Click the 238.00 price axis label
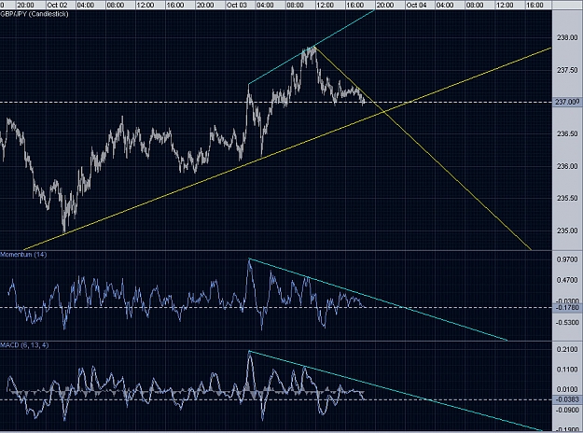 click(567, 37)
